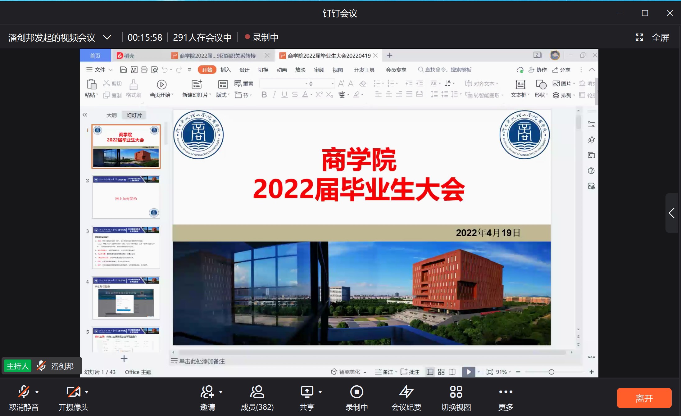Click the meeting minutes (会议纪要) icon
This screenshot has height=416, width=681.
tap(406, 392)
